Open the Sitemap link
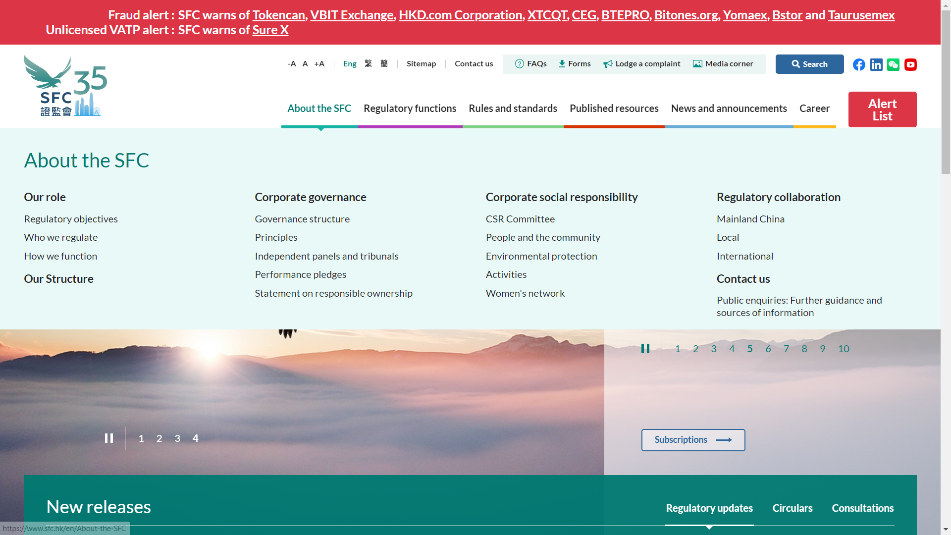The width and height of the screenshot is (951, 535). pyautogui.click(x=422, y=63)
